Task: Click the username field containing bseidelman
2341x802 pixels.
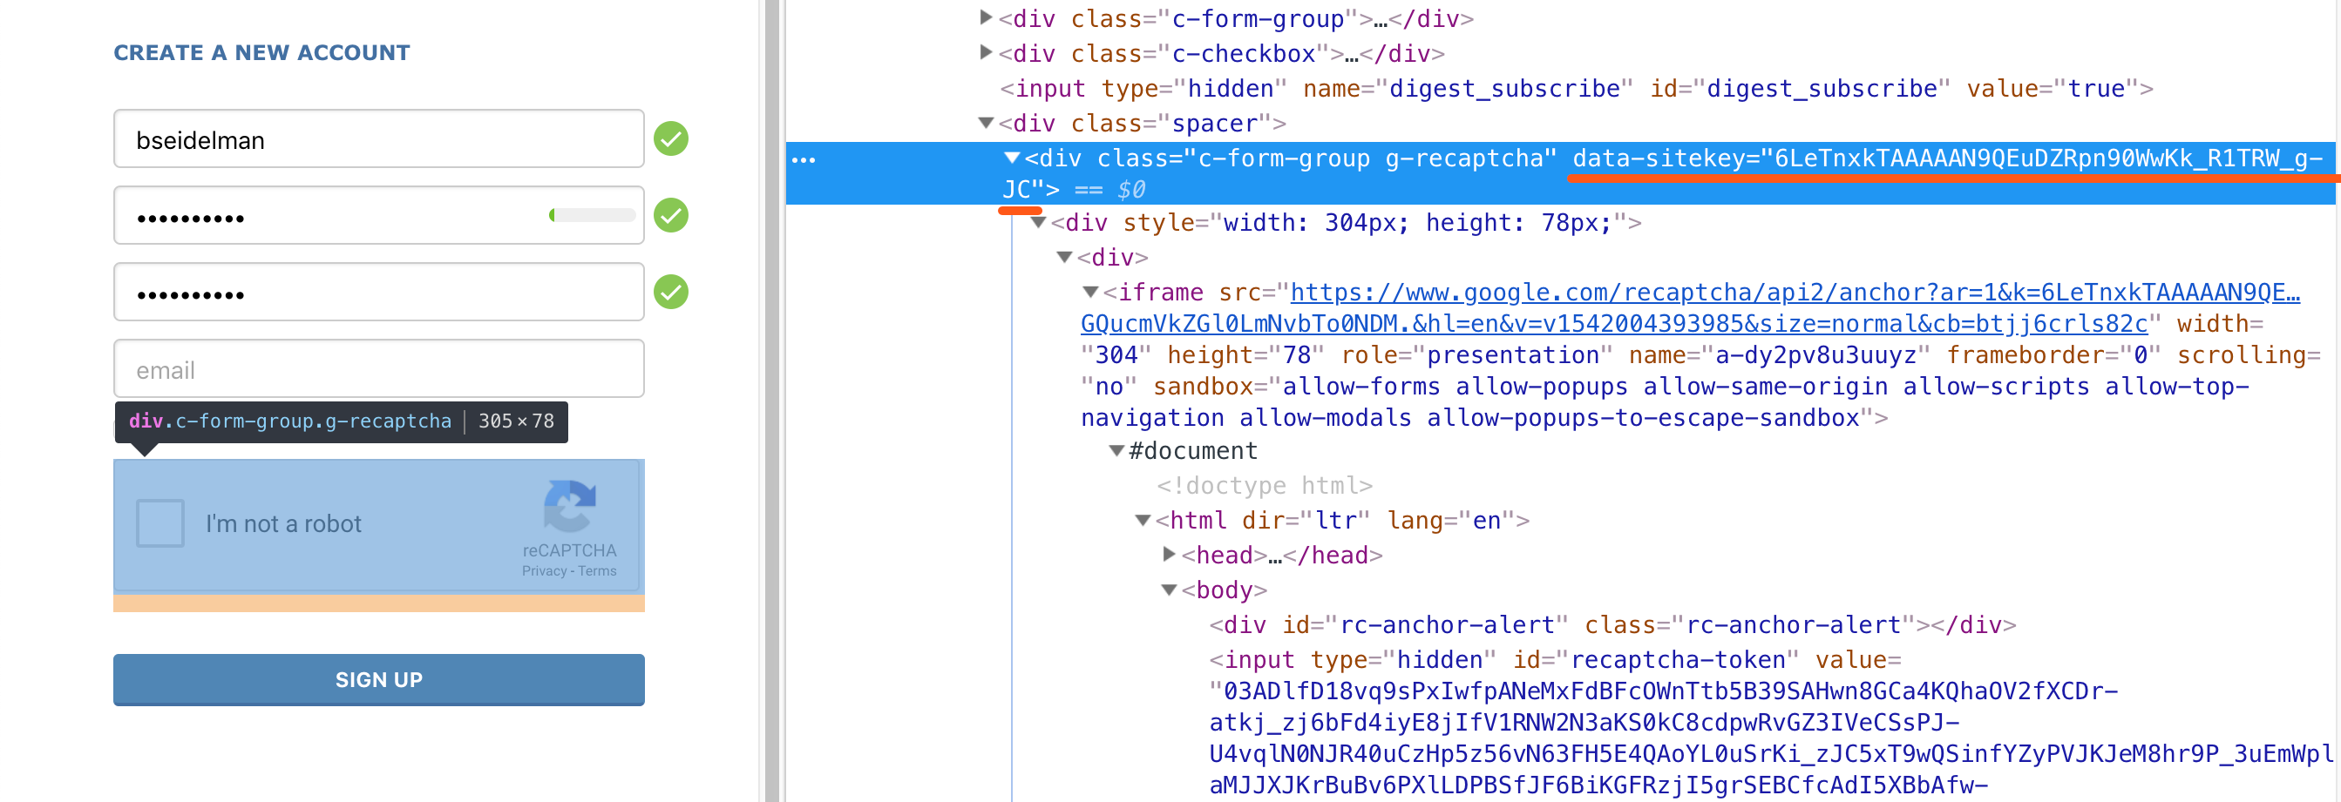Action: [378, 139]
